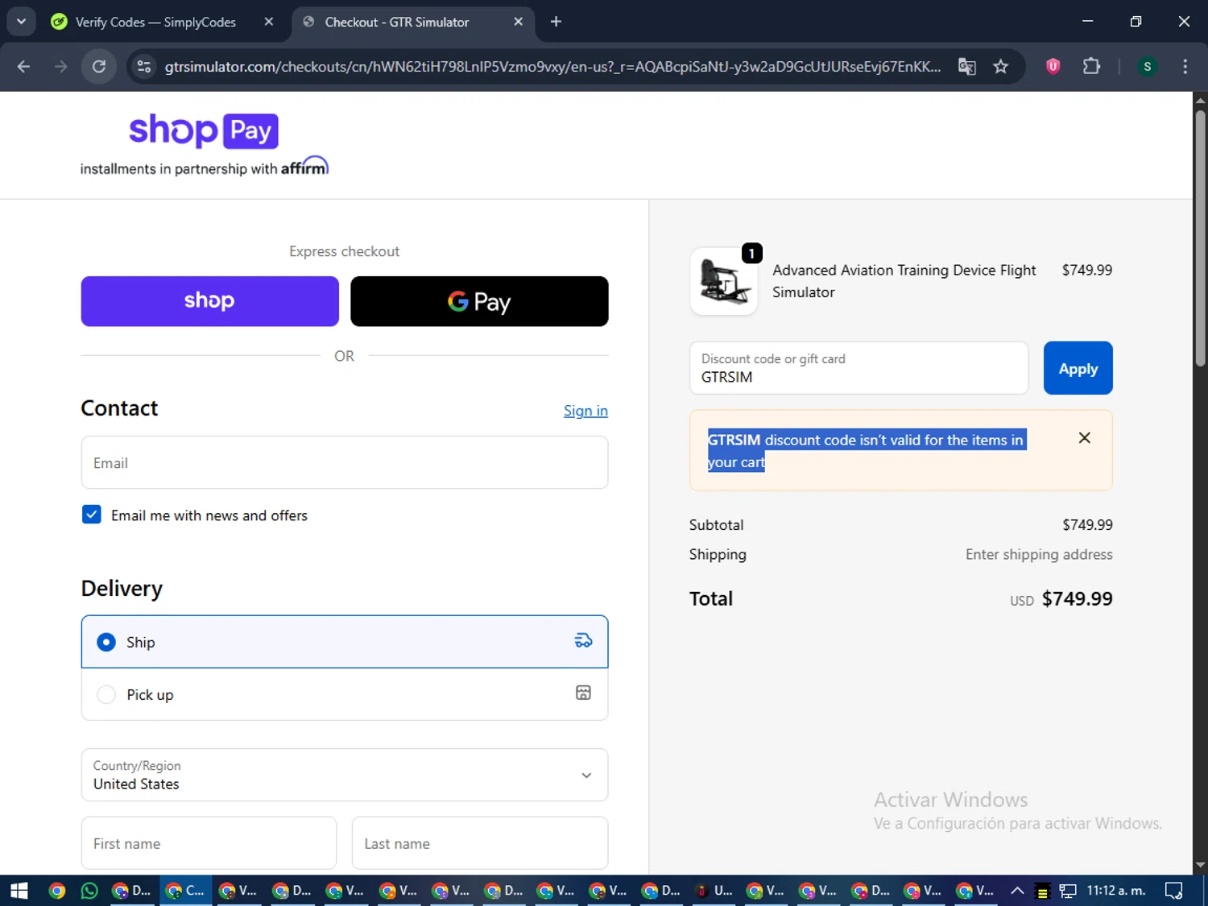1208x906 pixels.
Task: Pay with the Google Pay button
Action: (x=479, y=301)
